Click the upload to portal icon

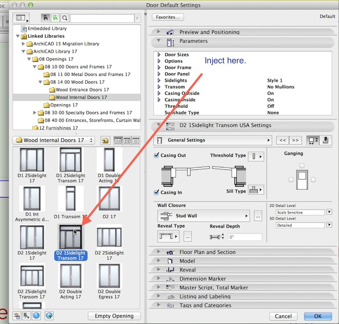[x=49, y=316]
